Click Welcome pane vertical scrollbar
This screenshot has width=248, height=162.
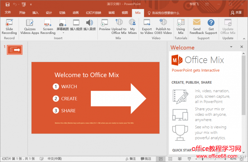click(243, 85)
